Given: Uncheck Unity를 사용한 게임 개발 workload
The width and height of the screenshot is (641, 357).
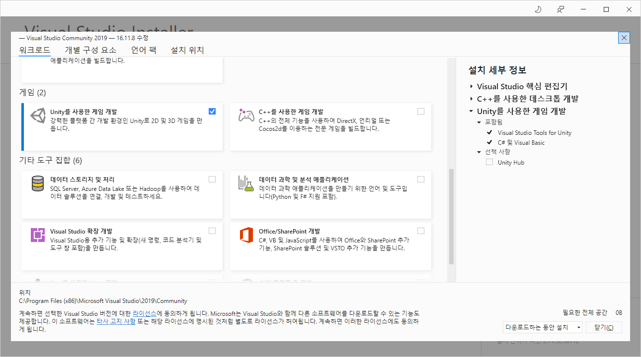Looking at the screenshot, I should click(x=212, y=111).
